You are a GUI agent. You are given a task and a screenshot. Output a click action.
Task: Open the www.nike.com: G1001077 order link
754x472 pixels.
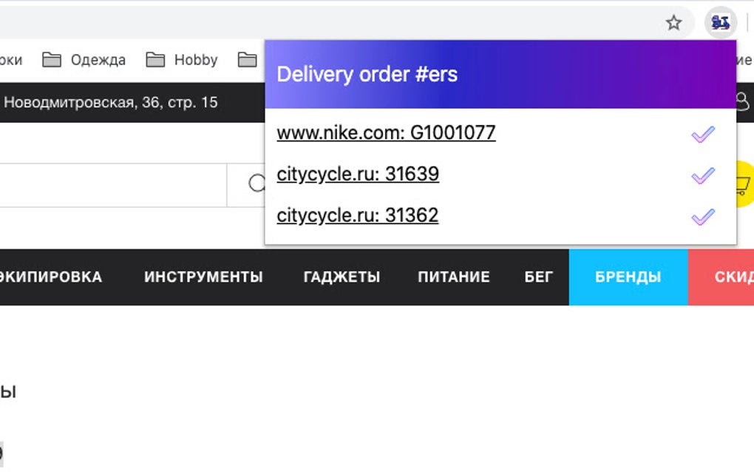pos(385,133)
